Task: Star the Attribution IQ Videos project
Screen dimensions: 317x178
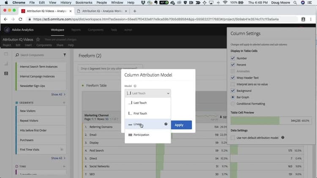Action: (x=38, y=39)
